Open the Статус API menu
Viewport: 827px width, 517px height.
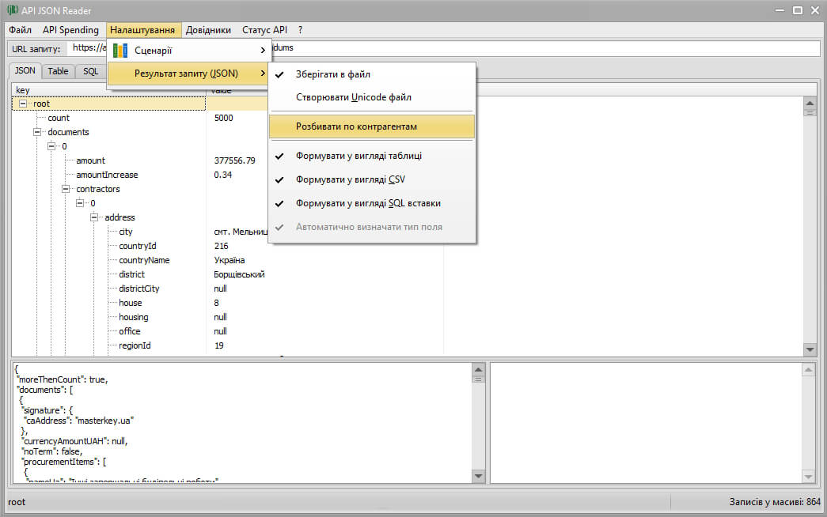(x=264, y=30)
